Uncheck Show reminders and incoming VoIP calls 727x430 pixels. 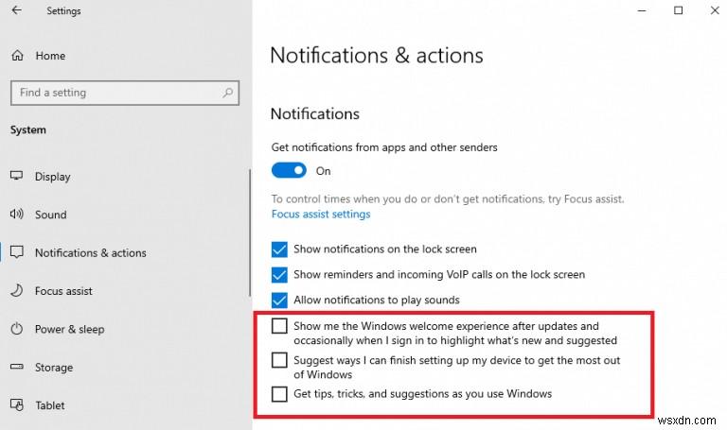pos(279,274)
